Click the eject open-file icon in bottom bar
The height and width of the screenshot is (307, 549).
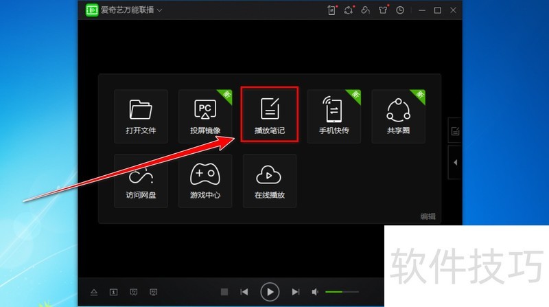tap(94, 292)
